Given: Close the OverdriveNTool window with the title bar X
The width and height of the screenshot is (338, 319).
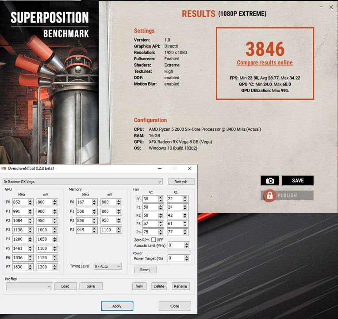Looking at the screenshot, I should coord(190,168).
